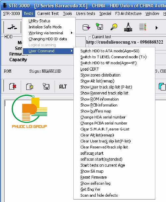Click the checklist with marks icon

[x=143, y=27]
